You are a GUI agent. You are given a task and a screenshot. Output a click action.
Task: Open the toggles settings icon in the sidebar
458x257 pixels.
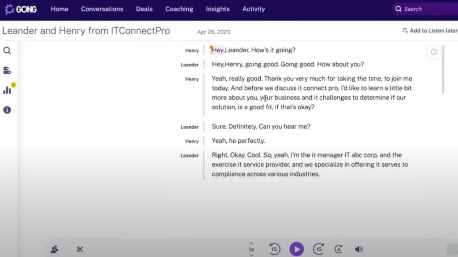[x=7, y=70]
